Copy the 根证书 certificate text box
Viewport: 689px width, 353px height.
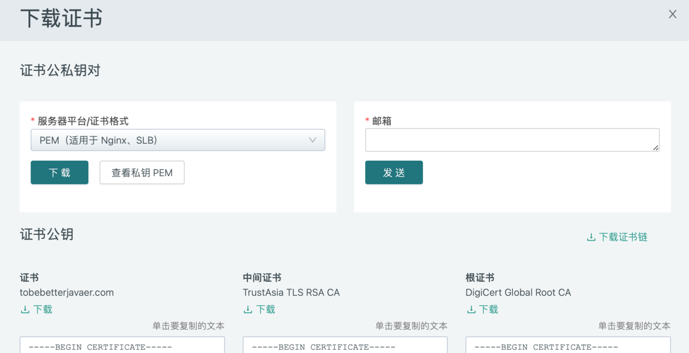pos(568,346)
